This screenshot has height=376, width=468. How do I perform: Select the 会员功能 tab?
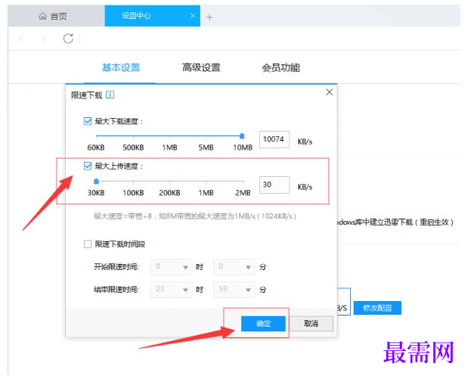pos(280,67)
